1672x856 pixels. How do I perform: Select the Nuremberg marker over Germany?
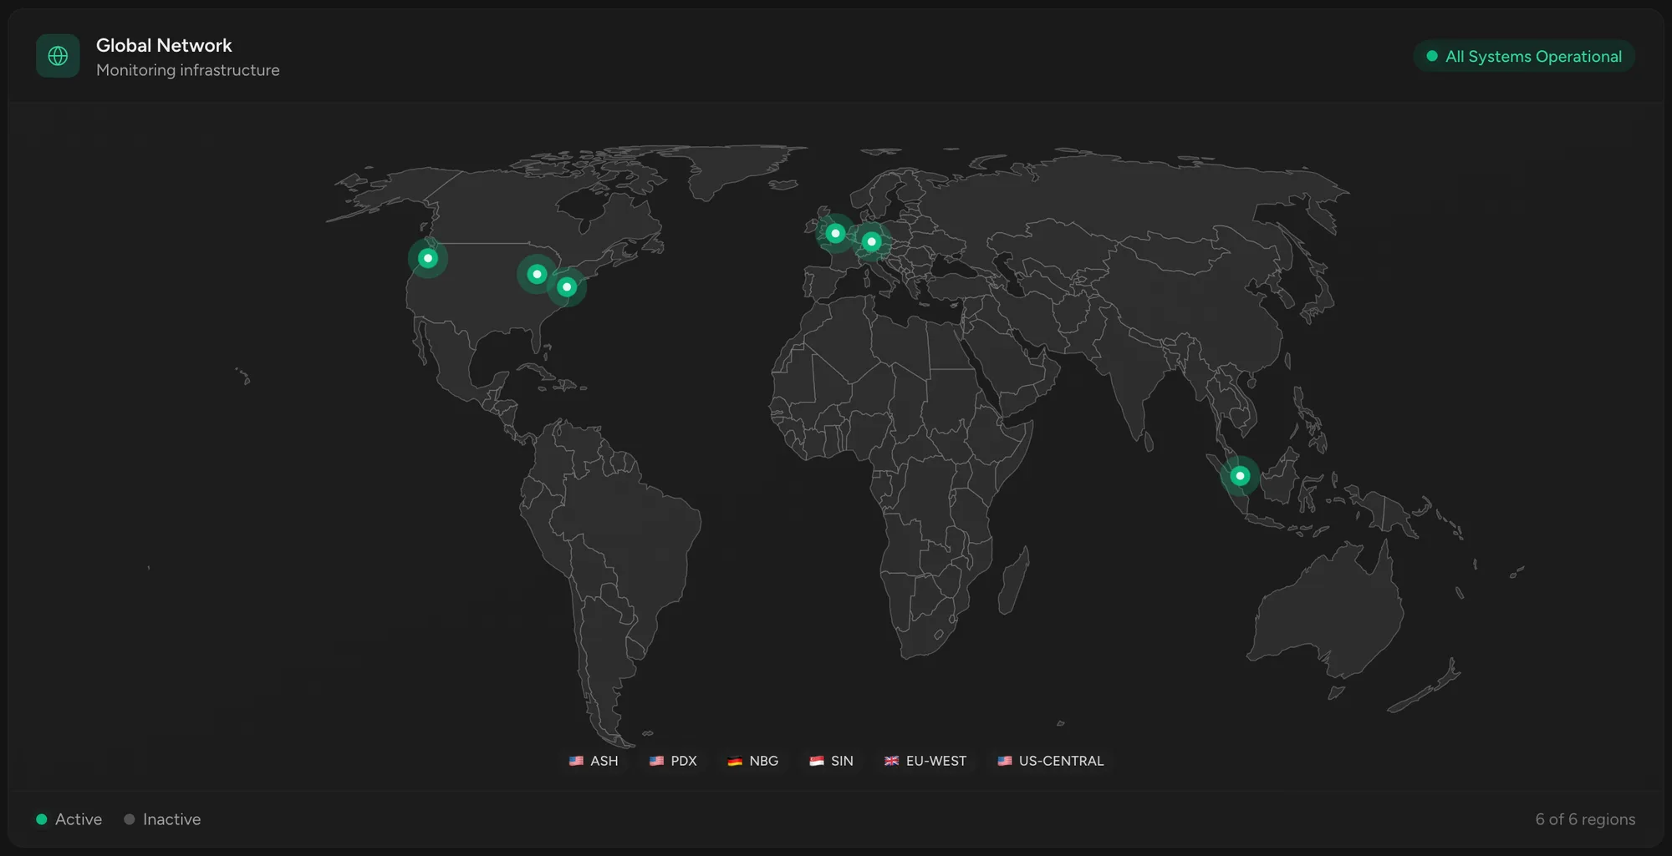click(x=871, y=241)
